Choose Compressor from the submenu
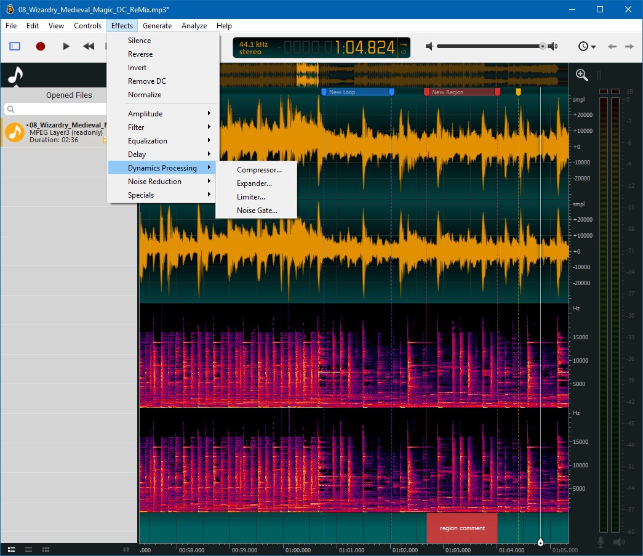 pyautogui.click(x=258, y=169)
